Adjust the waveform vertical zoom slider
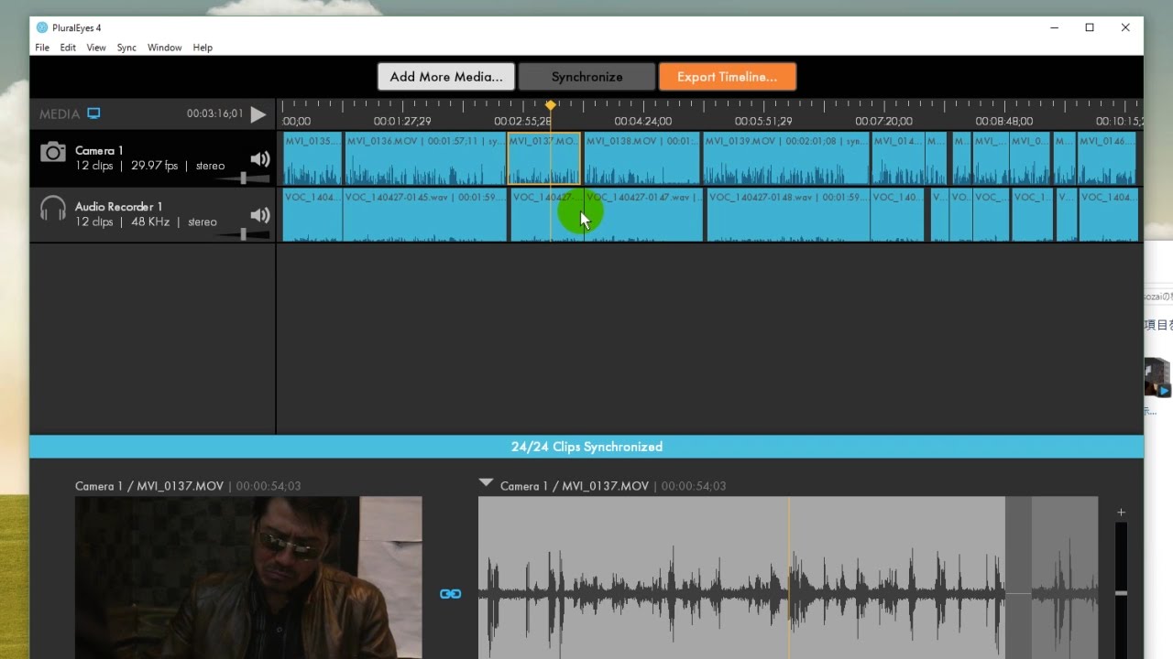This screenshot has width=1173, height=659. tap(1121, 593)
